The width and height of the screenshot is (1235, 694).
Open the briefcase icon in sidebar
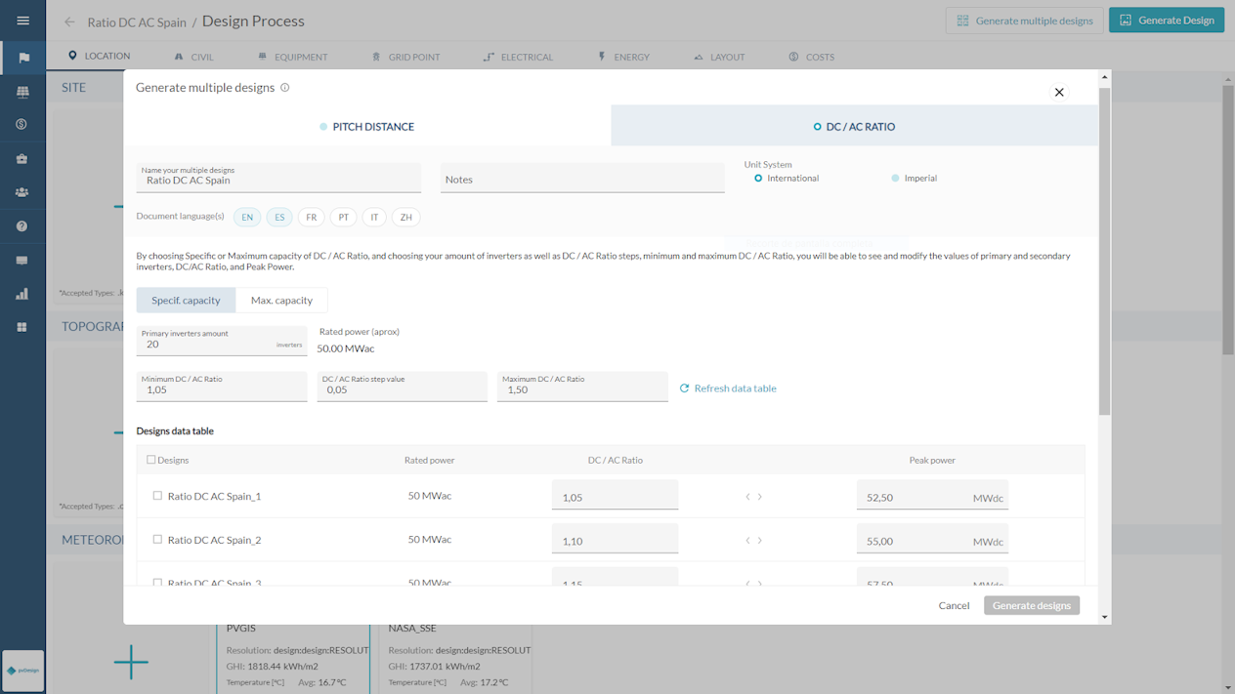tap(22, 158)
